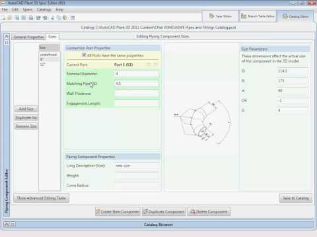
Task: Click the copy toolbar icon
Action: point(59,18)
